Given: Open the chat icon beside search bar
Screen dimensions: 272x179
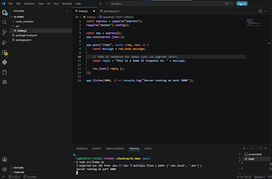Looking at the screenshot, I should point(227,4).
